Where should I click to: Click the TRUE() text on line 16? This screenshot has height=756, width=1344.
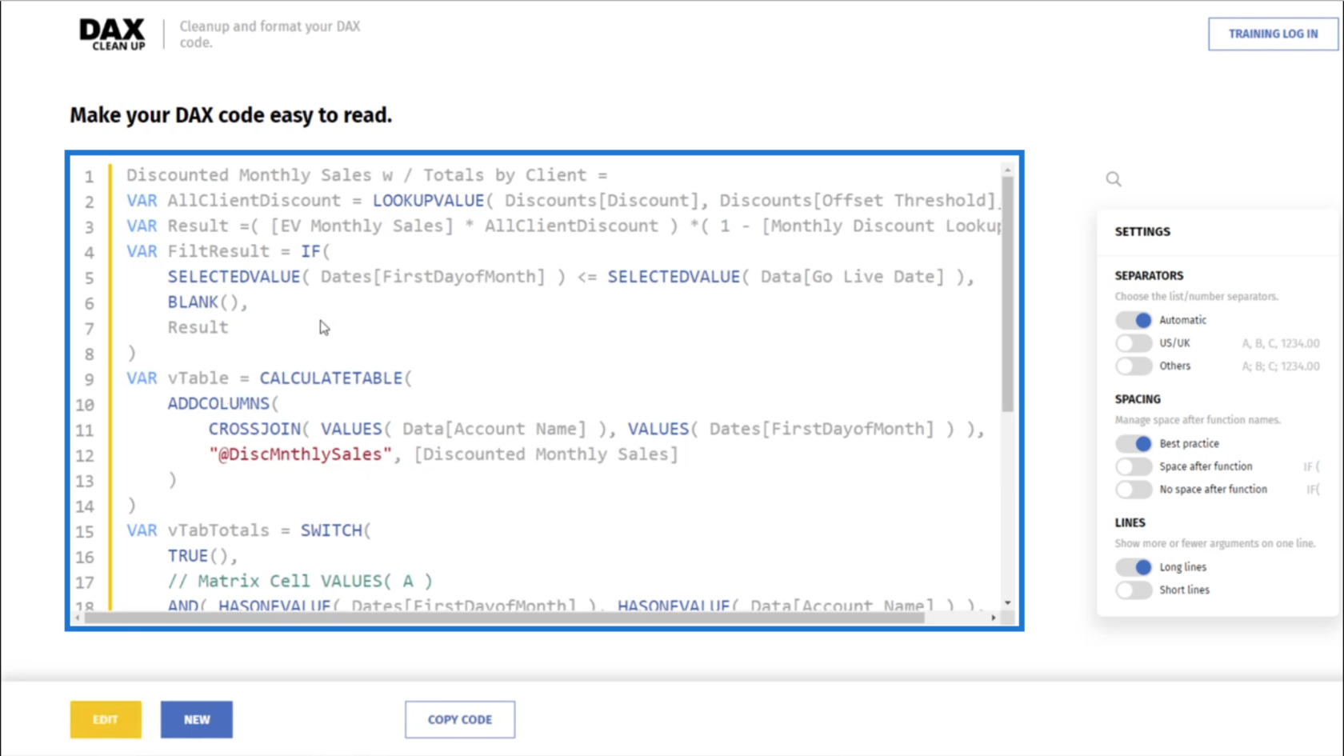(x=198, y=556)
